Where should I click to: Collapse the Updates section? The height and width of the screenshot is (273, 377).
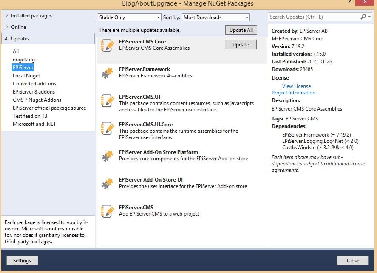[x=6, y=38]
